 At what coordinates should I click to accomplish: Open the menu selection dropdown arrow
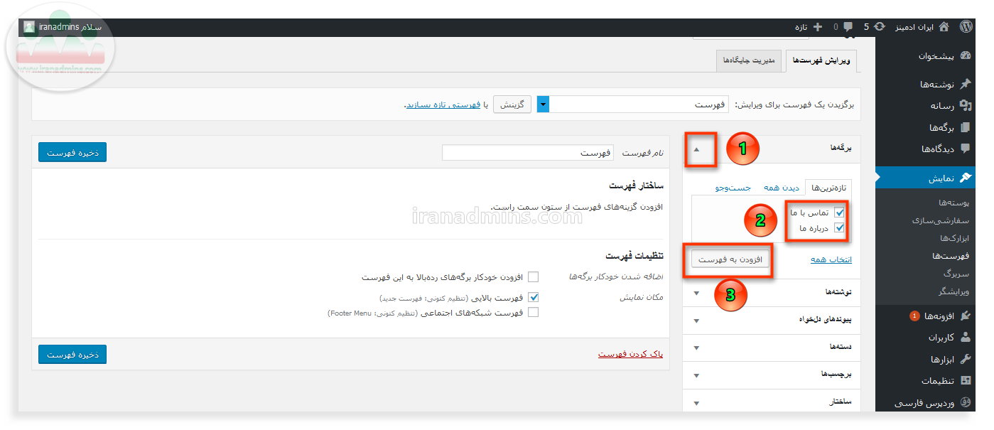(544, 104)
